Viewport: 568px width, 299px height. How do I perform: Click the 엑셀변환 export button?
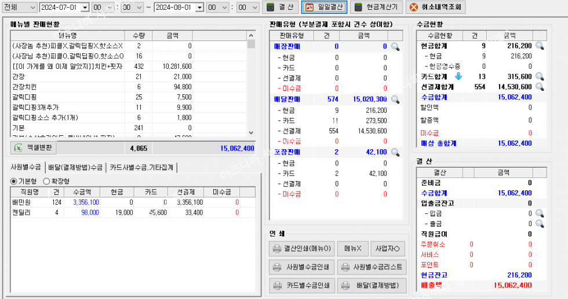click(33, 147)
